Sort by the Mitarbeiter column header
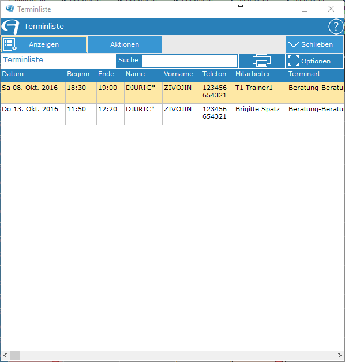The height and width of the screenshot is (362, 345). [x=253, y=74]
